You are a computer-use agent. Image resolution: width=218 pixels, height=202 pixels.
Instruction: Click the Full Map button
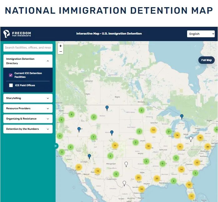[206, 60]
